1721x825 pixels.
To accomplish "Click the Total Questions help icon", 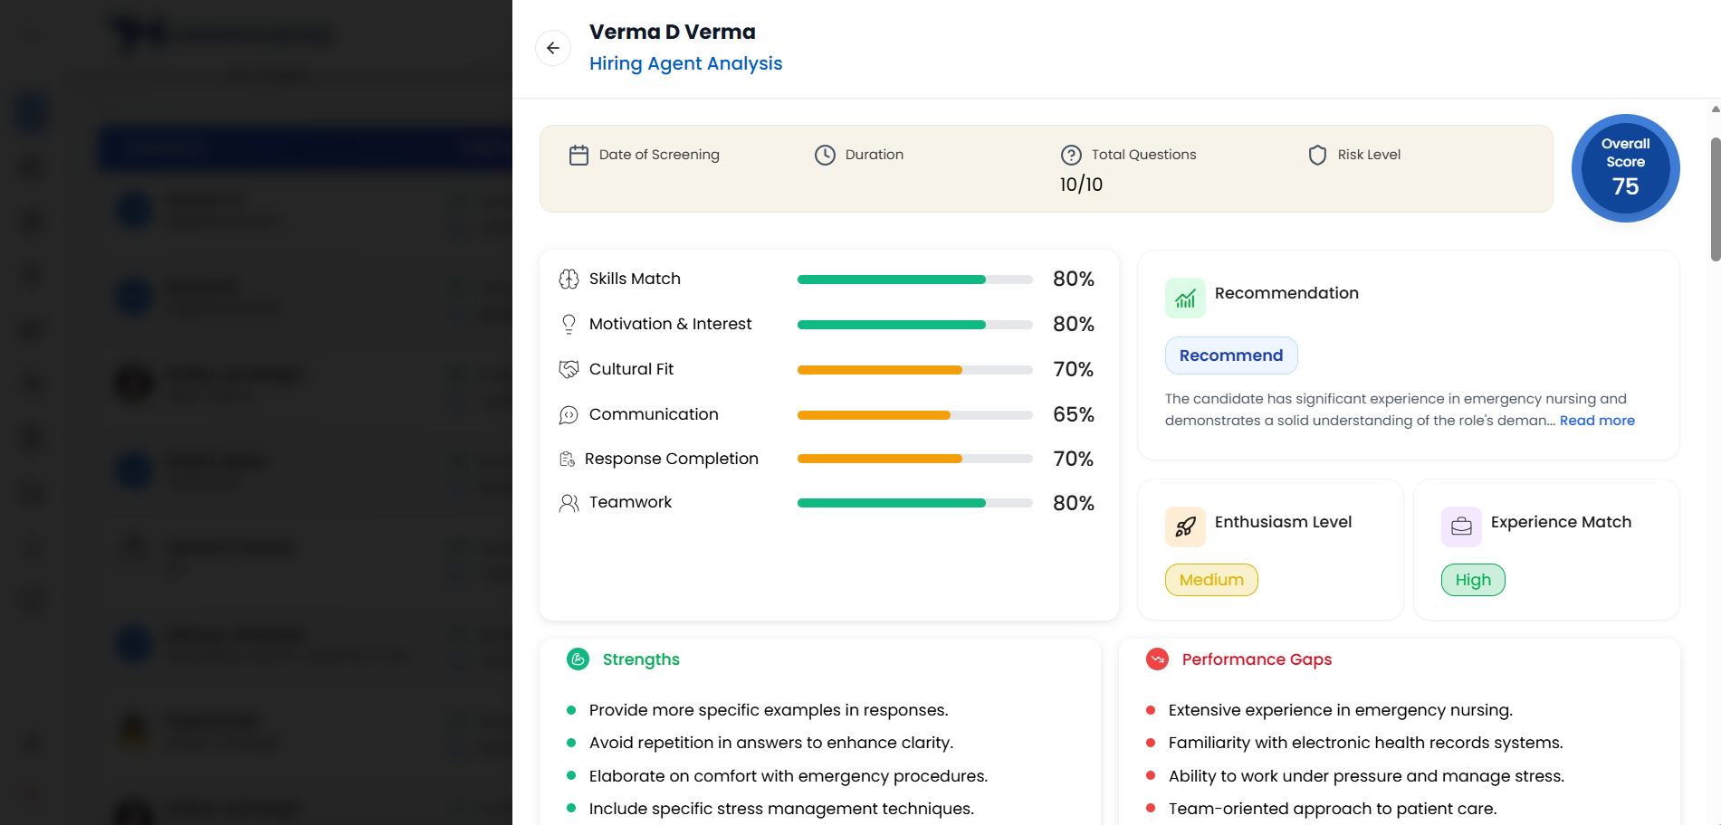I will [x=1071, y=156].
